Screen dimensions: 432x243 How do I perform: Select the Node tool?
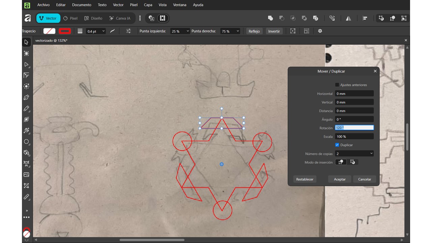(x=26, y=64)
